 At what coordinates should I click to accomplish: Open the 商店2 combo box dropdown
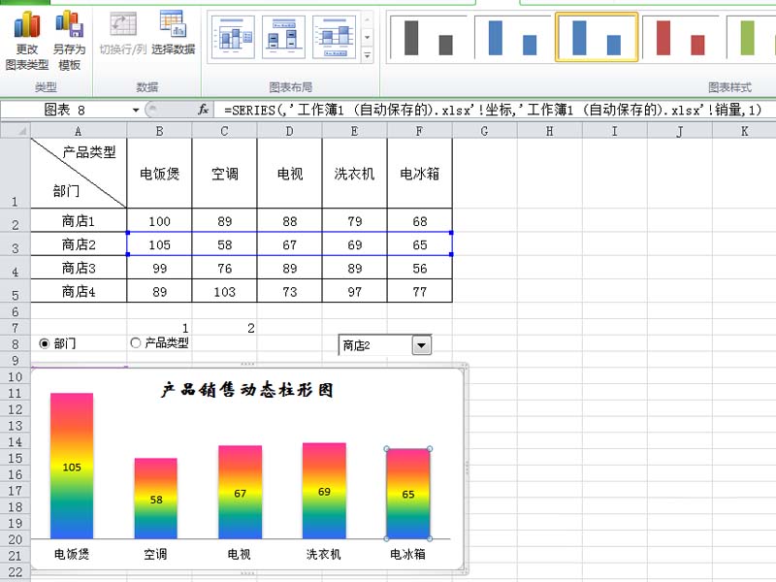point(422,345)
